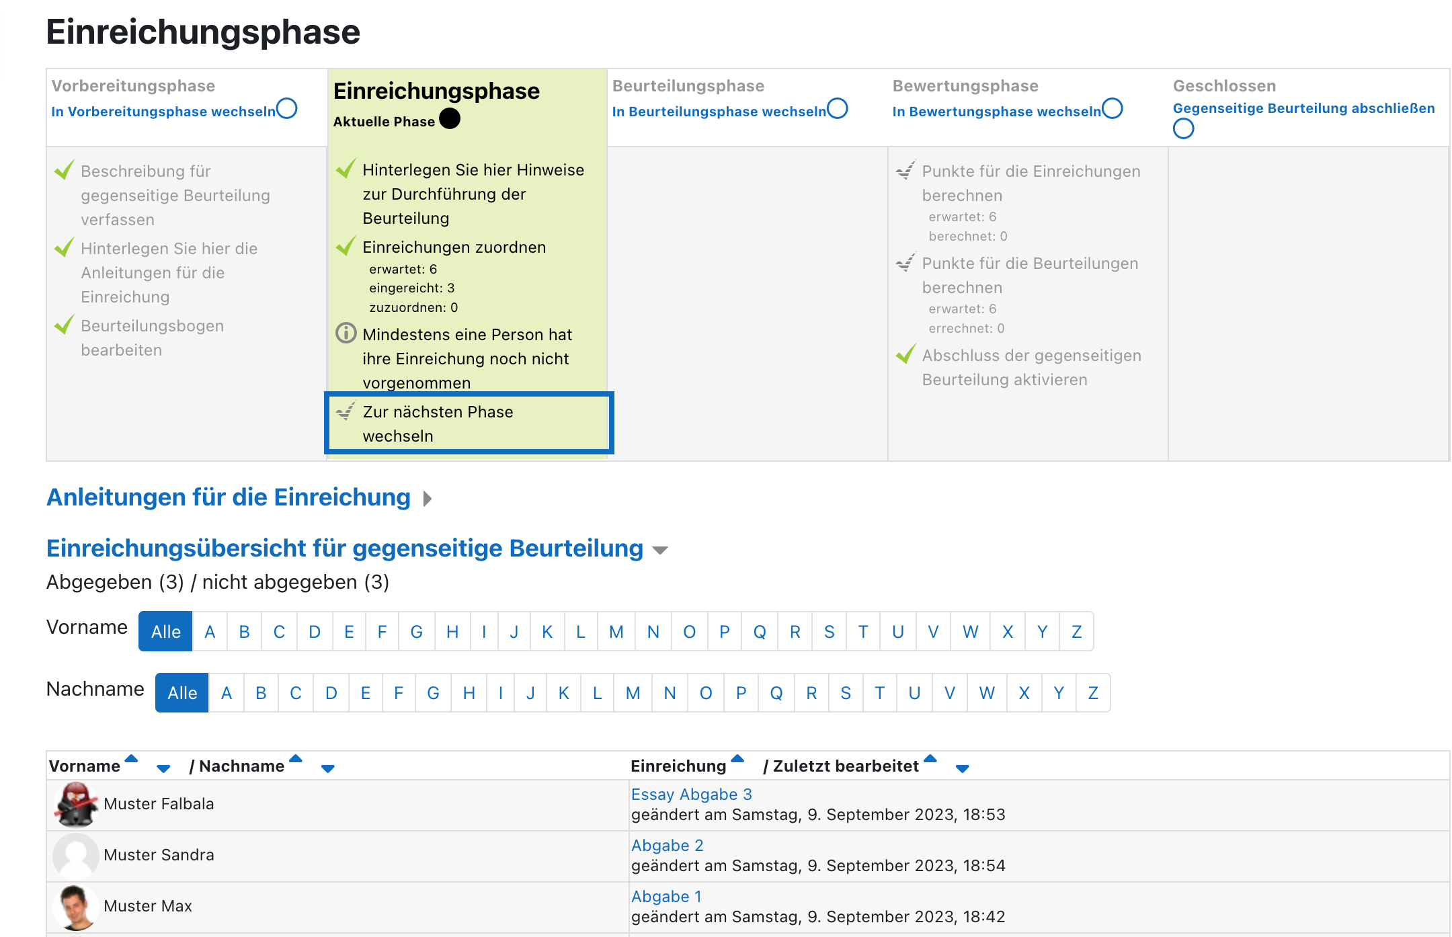
Task: Sort Vorname ascending with the up arrow
Action: point(132,759)
